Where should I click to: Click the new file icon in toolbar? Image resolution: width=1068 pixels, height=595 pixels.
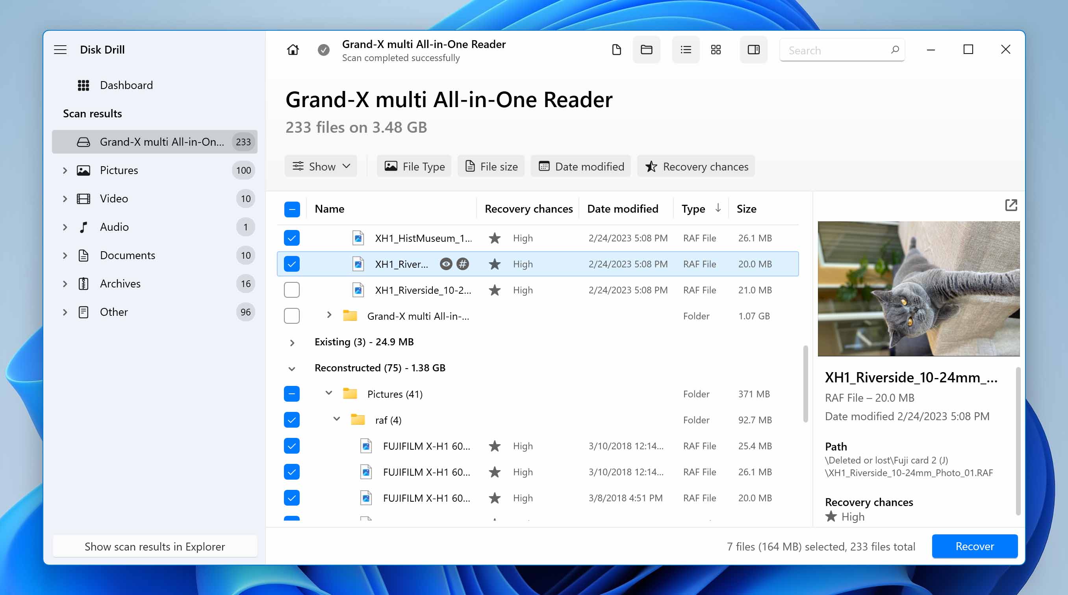(x=617, y=50)
